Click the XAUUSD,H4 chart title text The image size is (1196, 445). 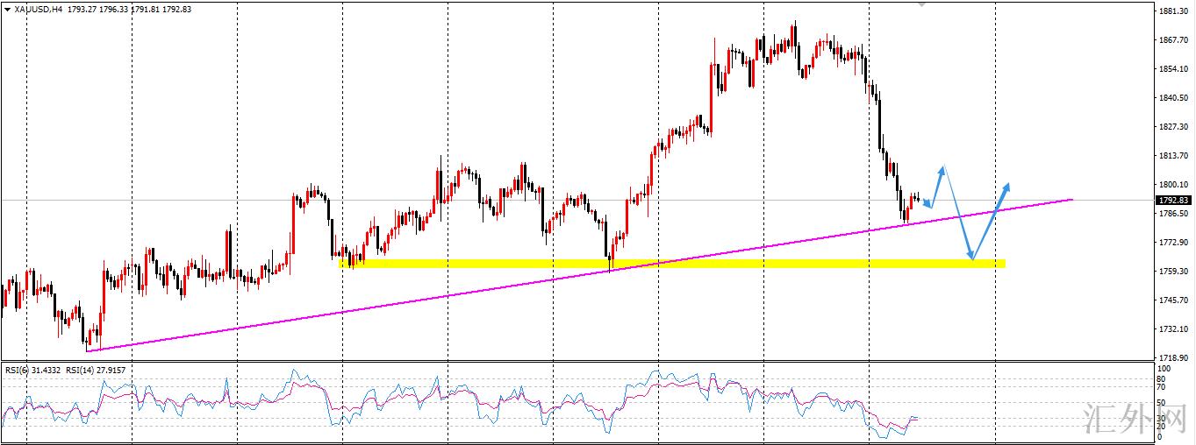click(x=38, y=9)
